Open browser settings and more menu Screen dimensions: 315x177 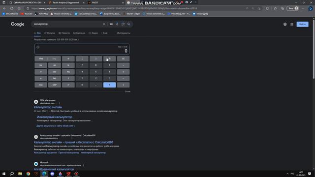pos(303,8)
